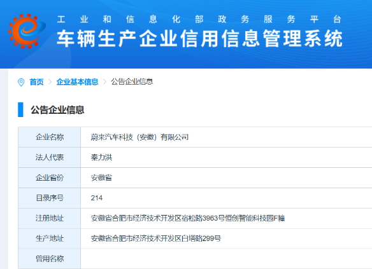
Task: Click the legal representative value 秦力洪
Action: [x=101, y=158]
